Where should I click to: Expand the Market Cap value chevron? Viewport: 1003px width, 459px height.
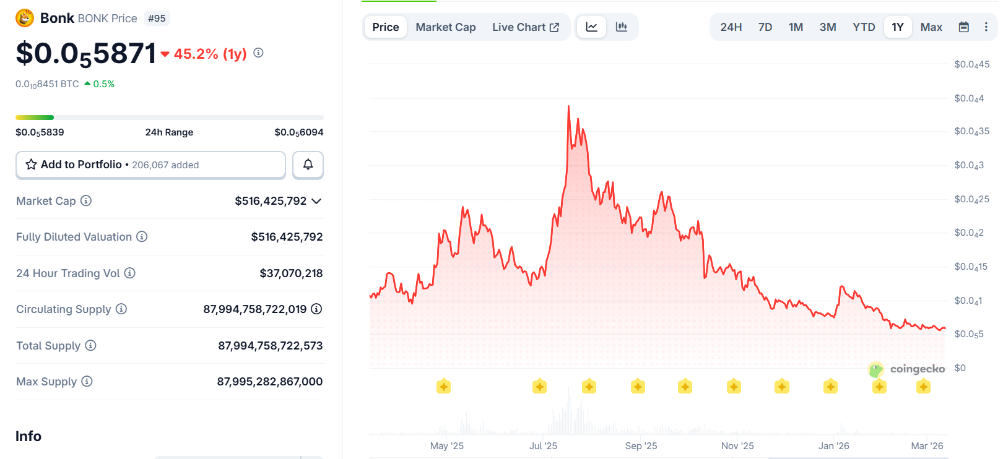tap(316, 201)
